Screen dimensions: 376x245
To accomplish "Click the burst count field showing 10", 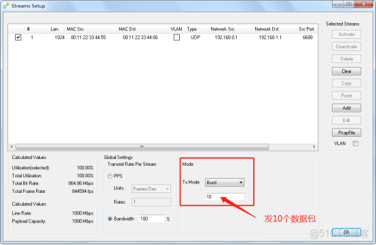I will pos(225,197).
